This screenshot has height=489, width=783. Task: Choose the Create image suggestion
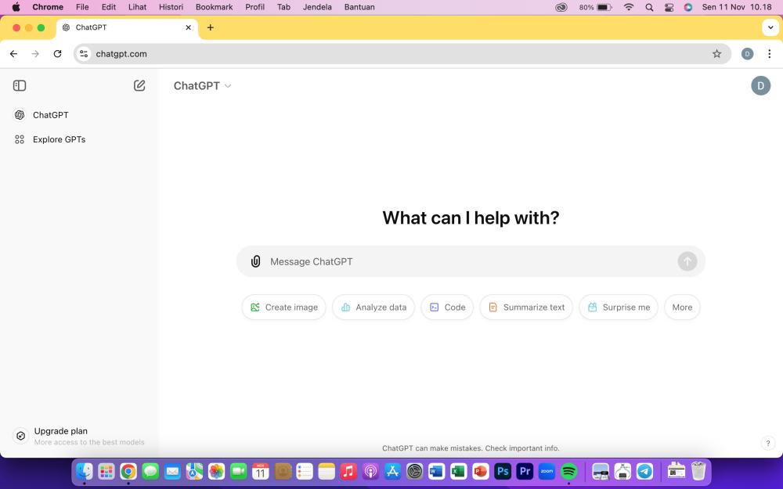click(x=283, y=307)
